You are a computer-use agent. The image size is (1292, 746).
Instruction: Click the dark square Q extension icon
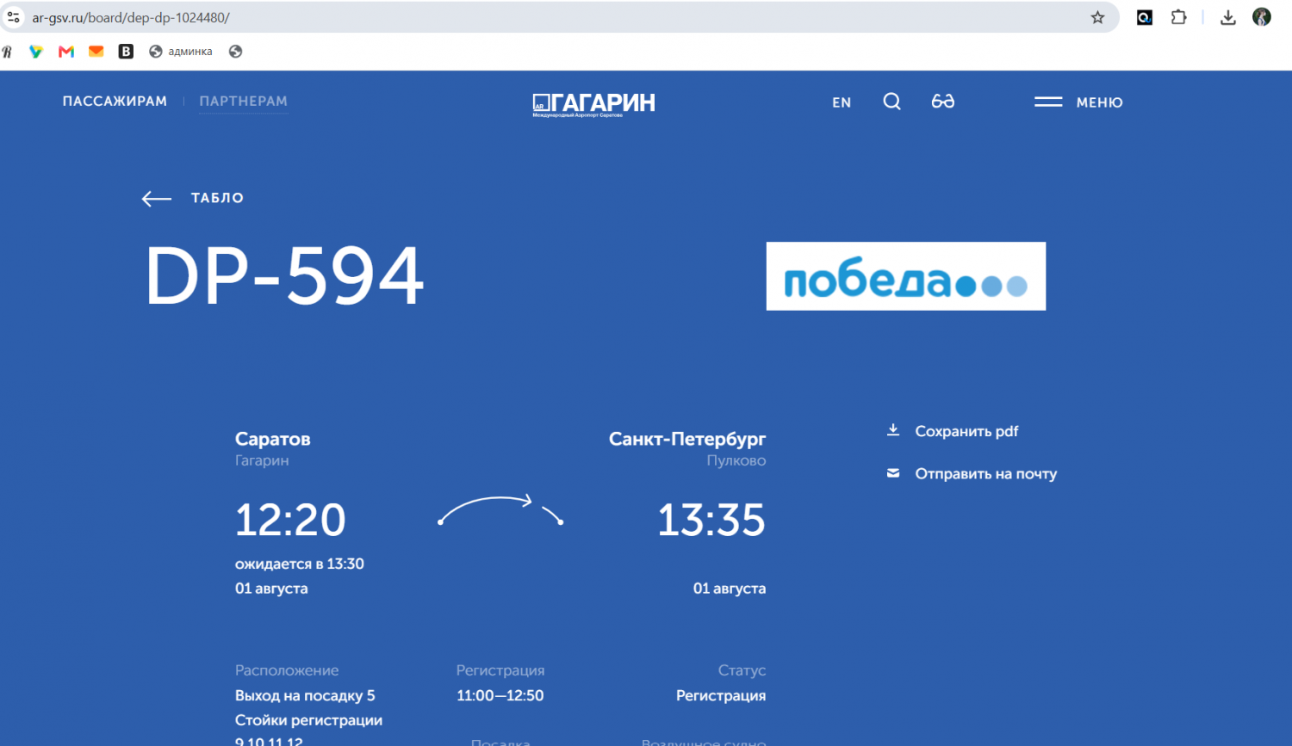1145,17
